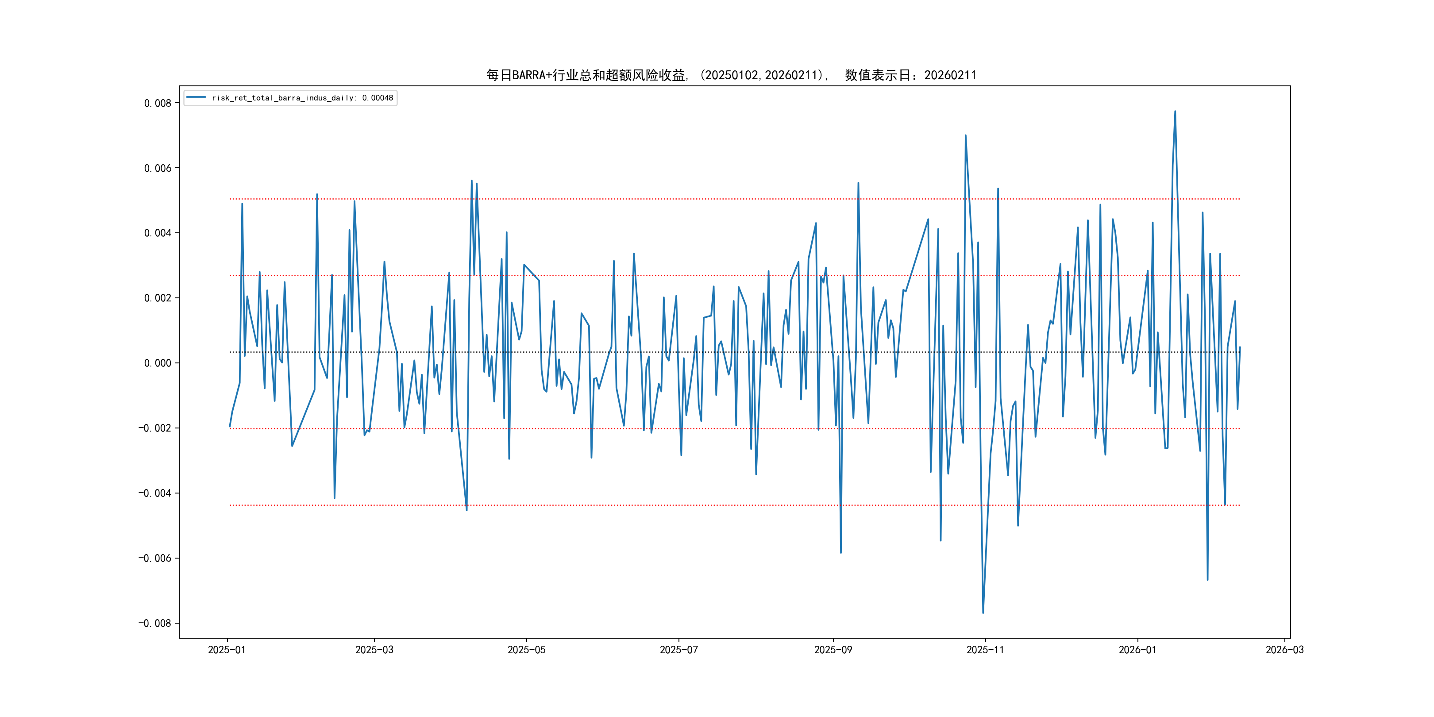Click the 2025-05 x-axis label
The height and width of the screenshot is (717, 1434).
[x=526, y=650]
